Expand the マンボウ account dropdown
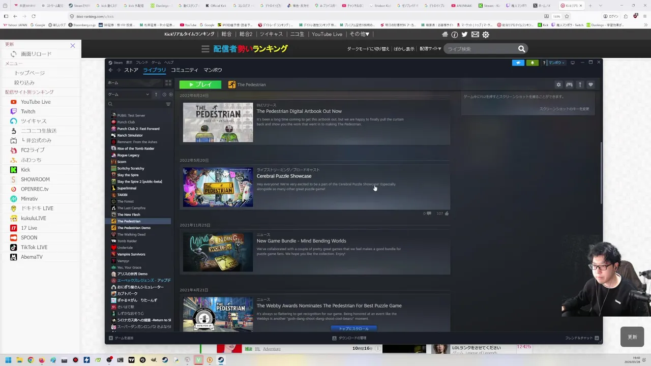The width and height of the screenshot is (651, 366). (556, 63)
